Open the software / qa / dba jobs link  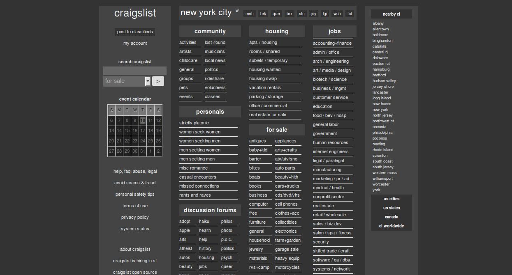tap(331, 260)
